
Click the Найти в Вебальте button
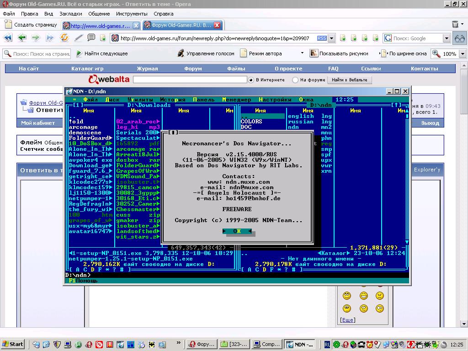(x=349, y=80)
